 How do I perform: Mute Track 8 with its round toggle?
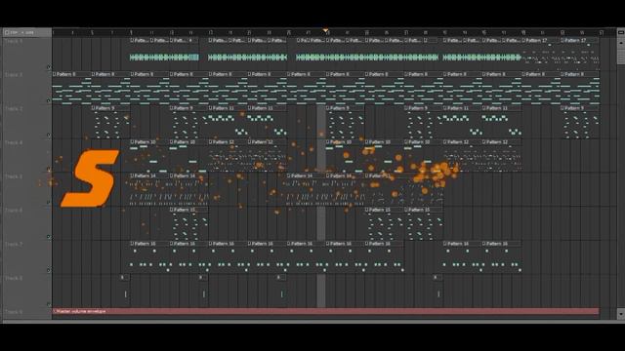click(49, 304)
